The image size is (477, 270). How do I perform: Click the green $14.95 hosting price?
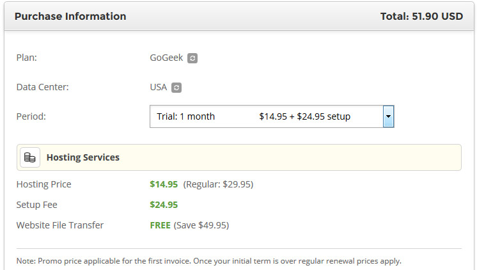164,184
